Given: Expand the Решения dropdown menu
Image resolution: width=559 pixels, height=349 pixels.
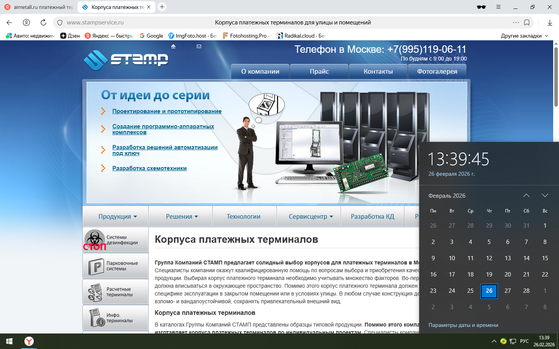Looking at the screenshot, I should point(182,216).
